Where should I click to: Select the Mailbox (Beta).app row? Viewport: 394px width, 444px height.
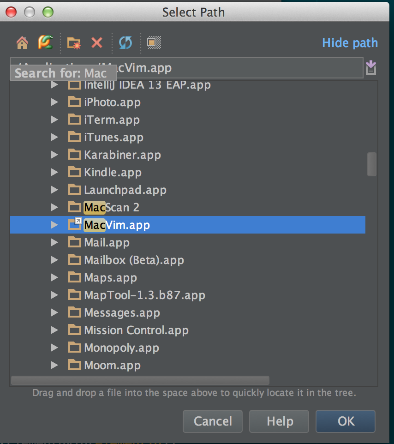point(188,260)
